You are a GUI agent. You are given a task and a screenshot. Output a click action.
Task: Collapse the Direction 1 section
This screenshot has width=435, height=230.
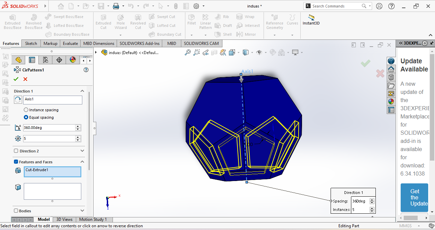click(x=82, y=91)
